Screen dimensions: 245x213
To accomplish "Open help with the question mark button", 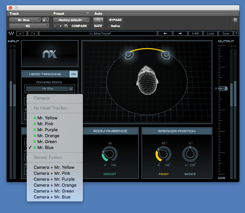I will click(236, 33).
